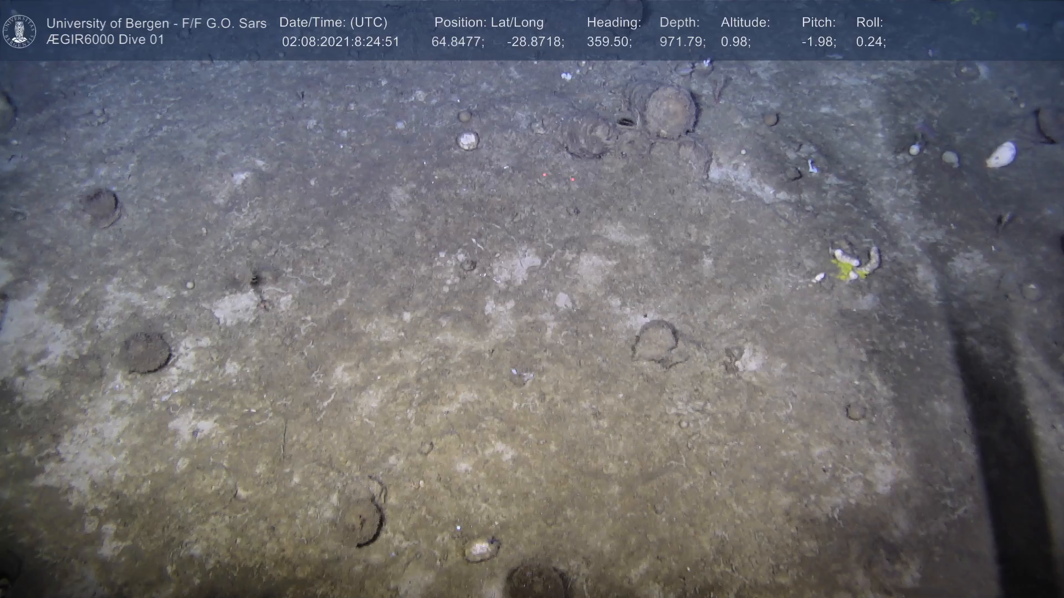Select the longitude value -28.8718
The width and height of the screenshot is (1064, 598).
[x=535, y=42]
